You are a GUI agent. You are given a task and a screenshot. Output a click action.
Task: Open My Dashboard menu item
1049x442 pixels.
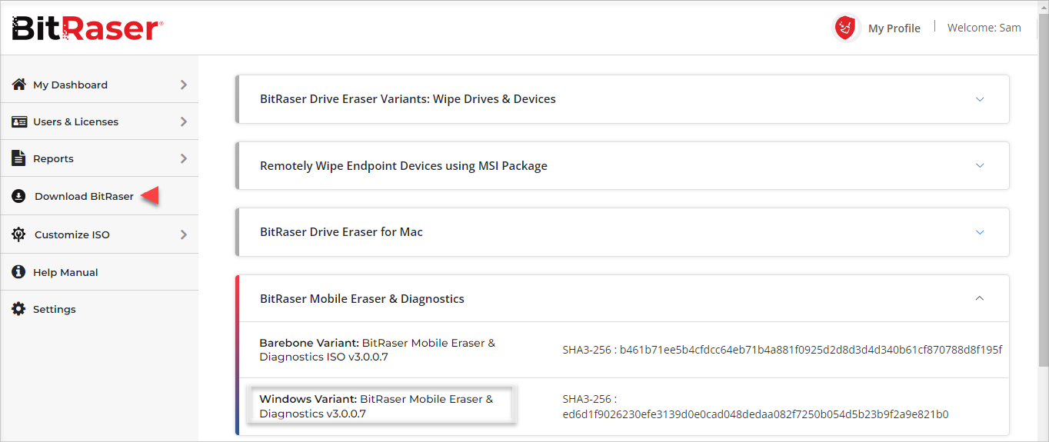click(x=70, y=85)
